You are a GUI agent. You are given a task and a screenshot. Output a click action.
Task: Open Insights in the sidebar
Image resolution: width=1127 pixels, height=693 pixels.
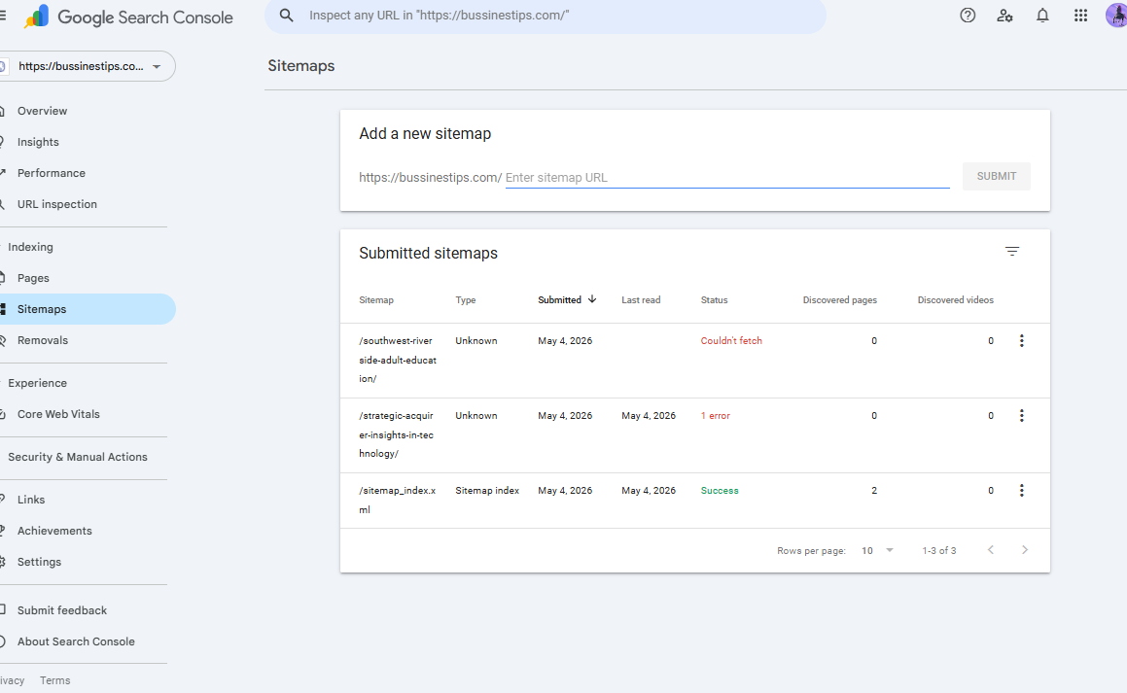pos(38,142)
